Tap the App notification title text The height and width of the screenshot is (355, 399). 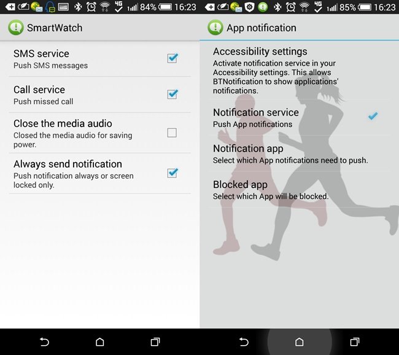click(261, 28)
